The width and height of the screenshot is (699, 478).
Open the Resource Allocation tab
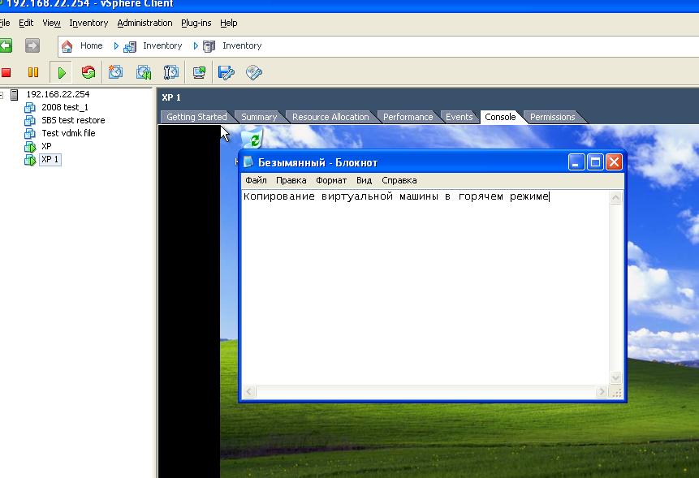click(x=330, y=117)
